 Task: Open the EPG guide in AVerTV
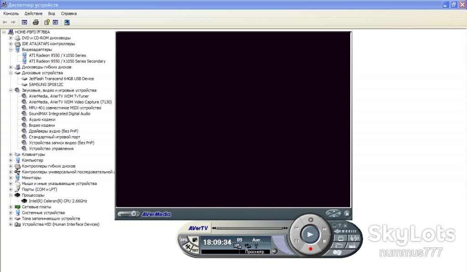(184, 240)
